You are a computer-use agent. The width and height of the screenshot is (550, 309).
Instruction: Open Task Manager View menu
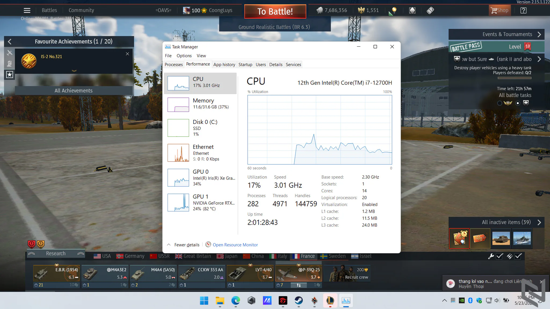coord(201,56)
